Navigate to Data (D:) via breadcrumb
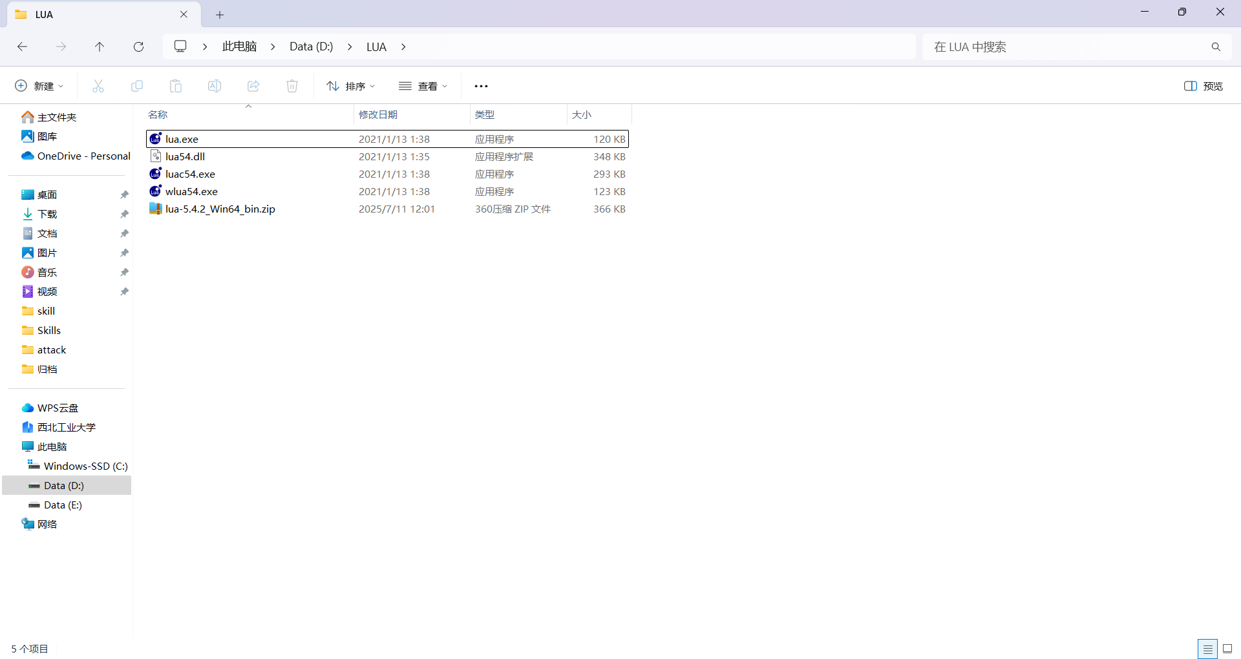The width and height of the screenshot is (1241, 659). point(311,46)
